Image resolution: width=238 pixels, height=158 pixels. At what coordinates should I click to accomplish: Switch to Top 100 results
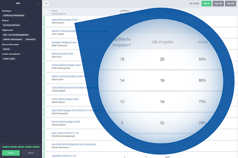218,4
